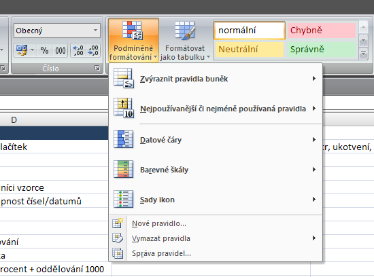Click the accounting number format icon

tap(22, 50)
